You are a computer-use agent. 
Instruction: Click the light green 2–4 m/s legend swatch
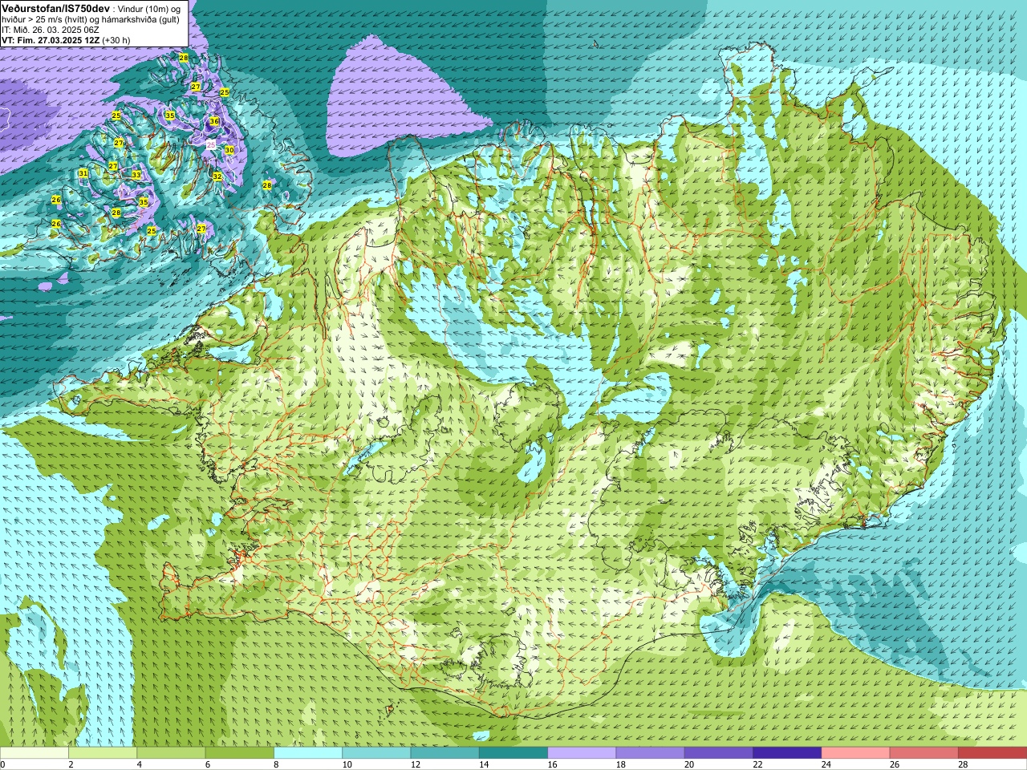[x=103, y=752]
